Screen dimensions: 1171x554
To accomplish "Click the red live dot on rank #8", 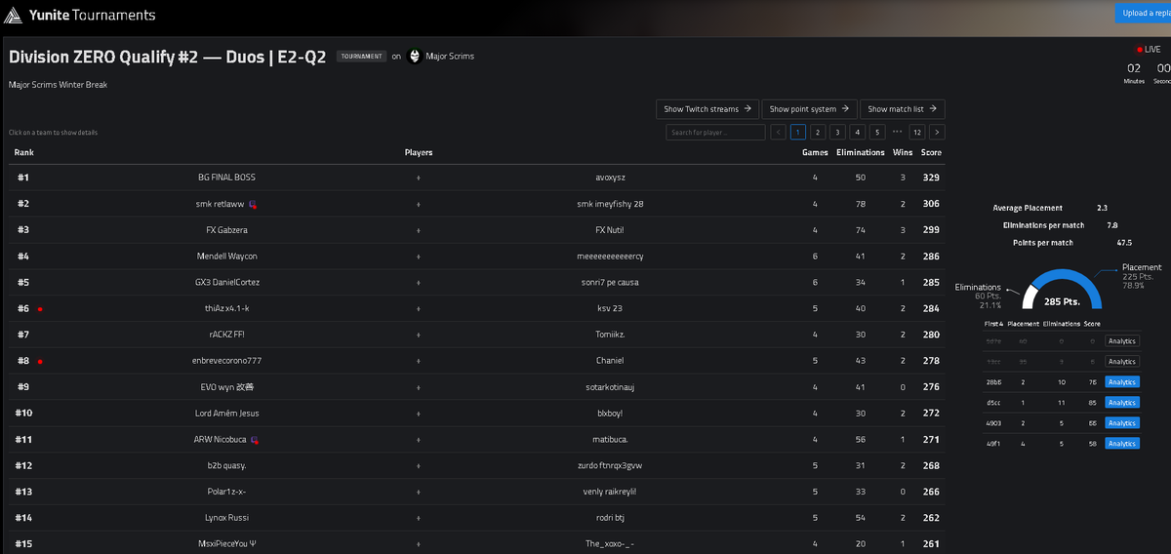I will (x=40, y=362).
